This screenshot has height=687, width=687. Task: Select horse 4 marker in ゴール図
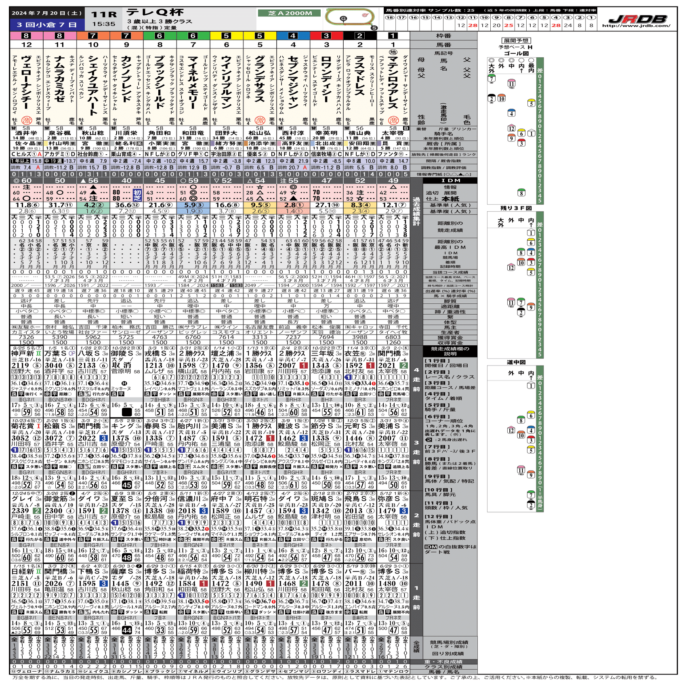[x=511, y=113]
